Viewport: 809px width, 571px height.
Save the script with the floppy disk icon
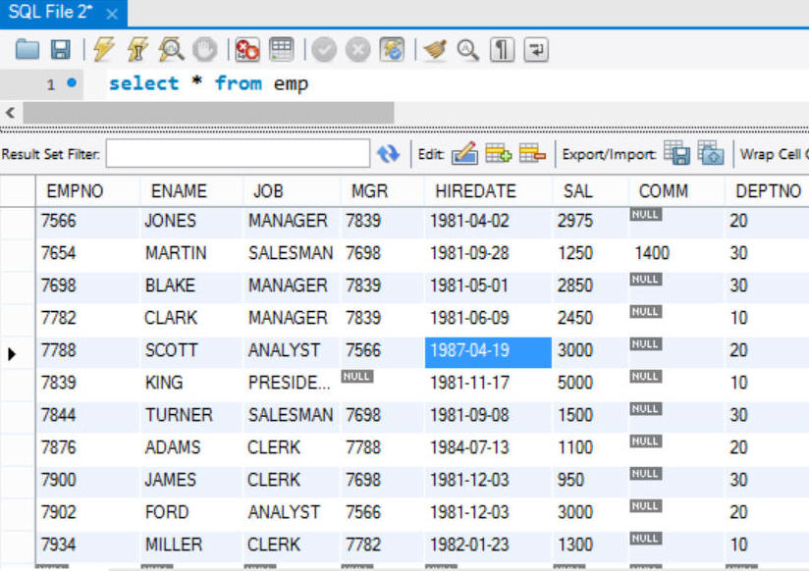tap(60, 49)
